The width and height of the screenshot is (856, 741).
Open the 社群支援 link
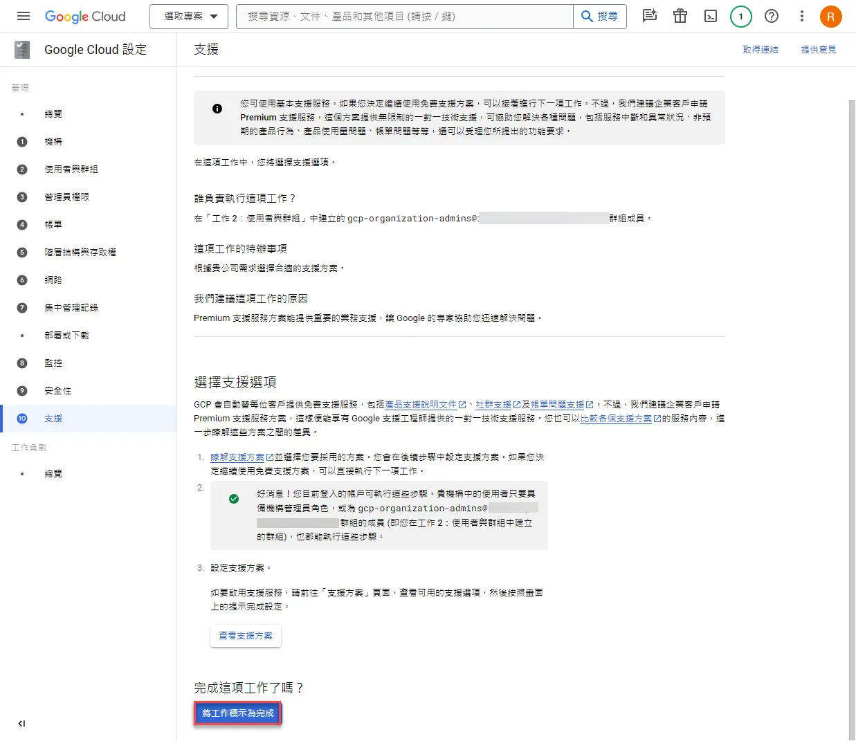tap(498, 405)
